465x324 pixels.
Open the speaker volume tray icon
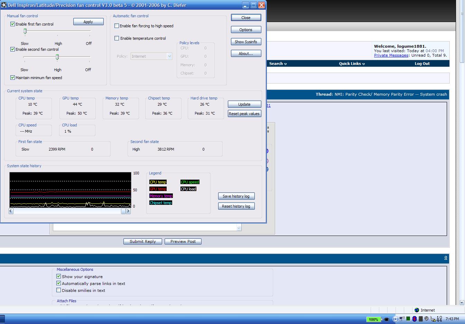tap(426, 319)
